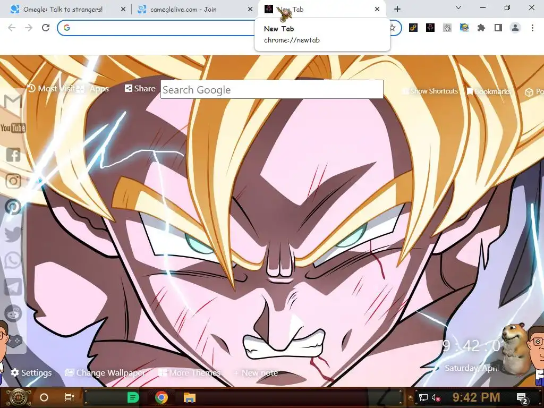Open the Chrome profile menu
The width and height of the screenshot is (544, 408).
coord(515,28)
